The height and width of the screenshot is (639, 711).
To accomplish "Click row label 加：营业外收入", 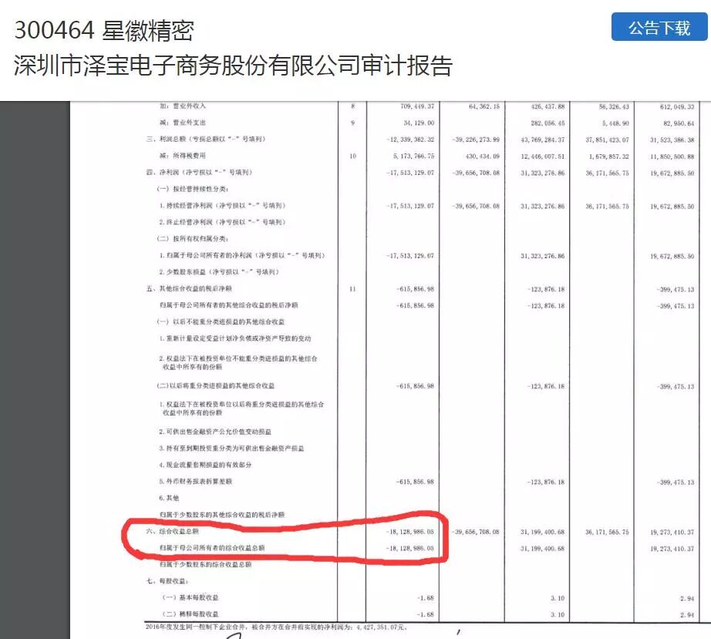I will click(184, 106).
